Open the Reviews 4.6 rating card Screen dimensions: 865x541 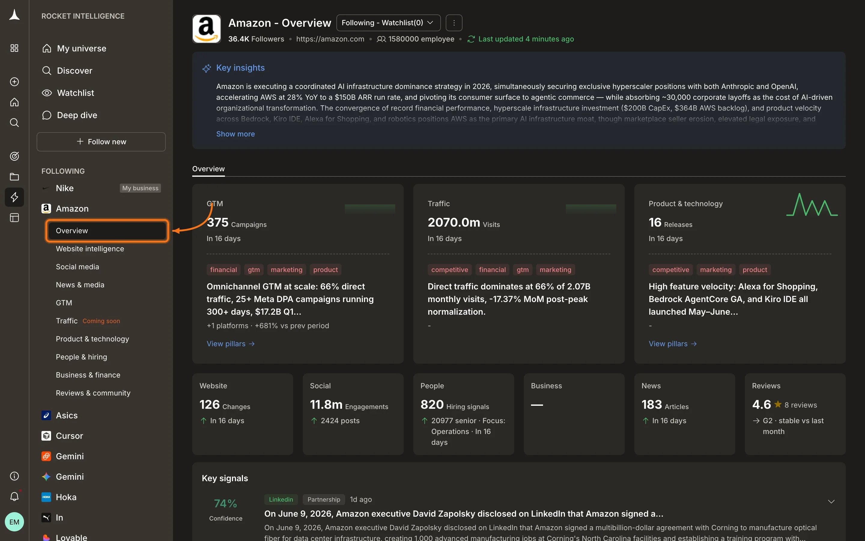coord(795,414)
